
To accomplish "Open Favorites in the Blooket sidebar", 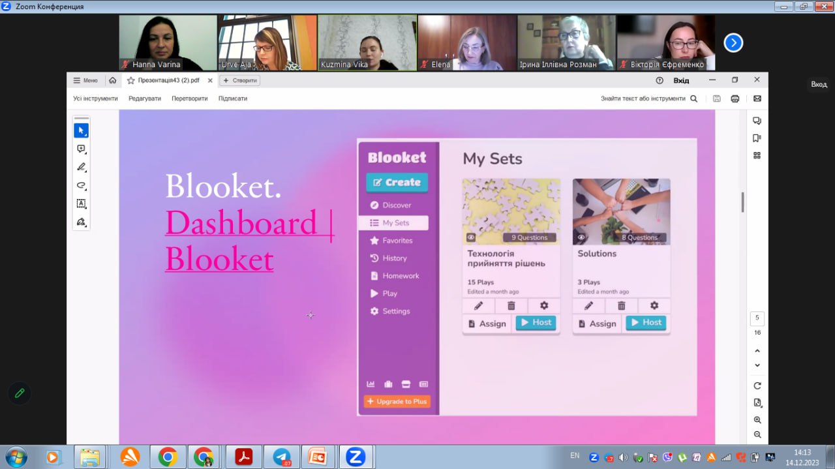I will [x=393, y=241].
